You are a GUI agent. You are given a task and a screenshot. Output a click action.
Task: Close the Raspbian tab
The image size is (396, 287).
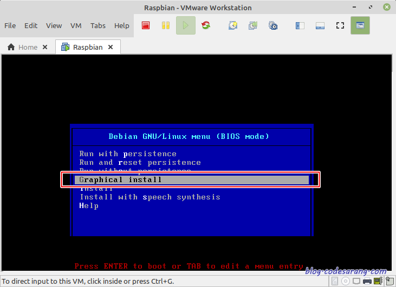111,47
